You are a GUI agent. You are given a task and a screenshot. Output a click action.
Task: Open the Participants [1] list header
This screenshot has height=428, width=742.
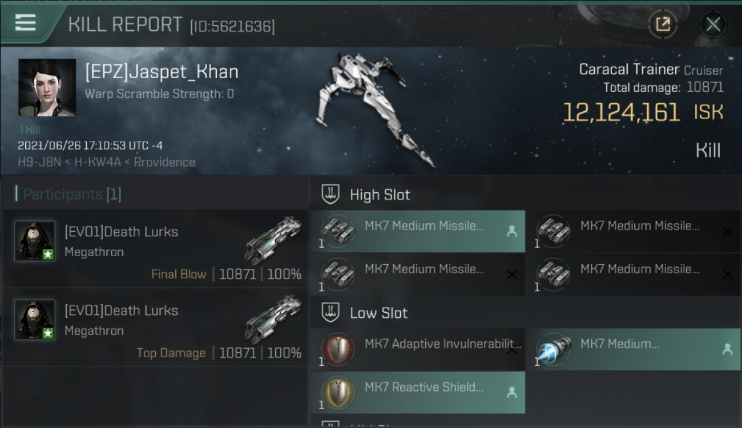coord(72,195)
